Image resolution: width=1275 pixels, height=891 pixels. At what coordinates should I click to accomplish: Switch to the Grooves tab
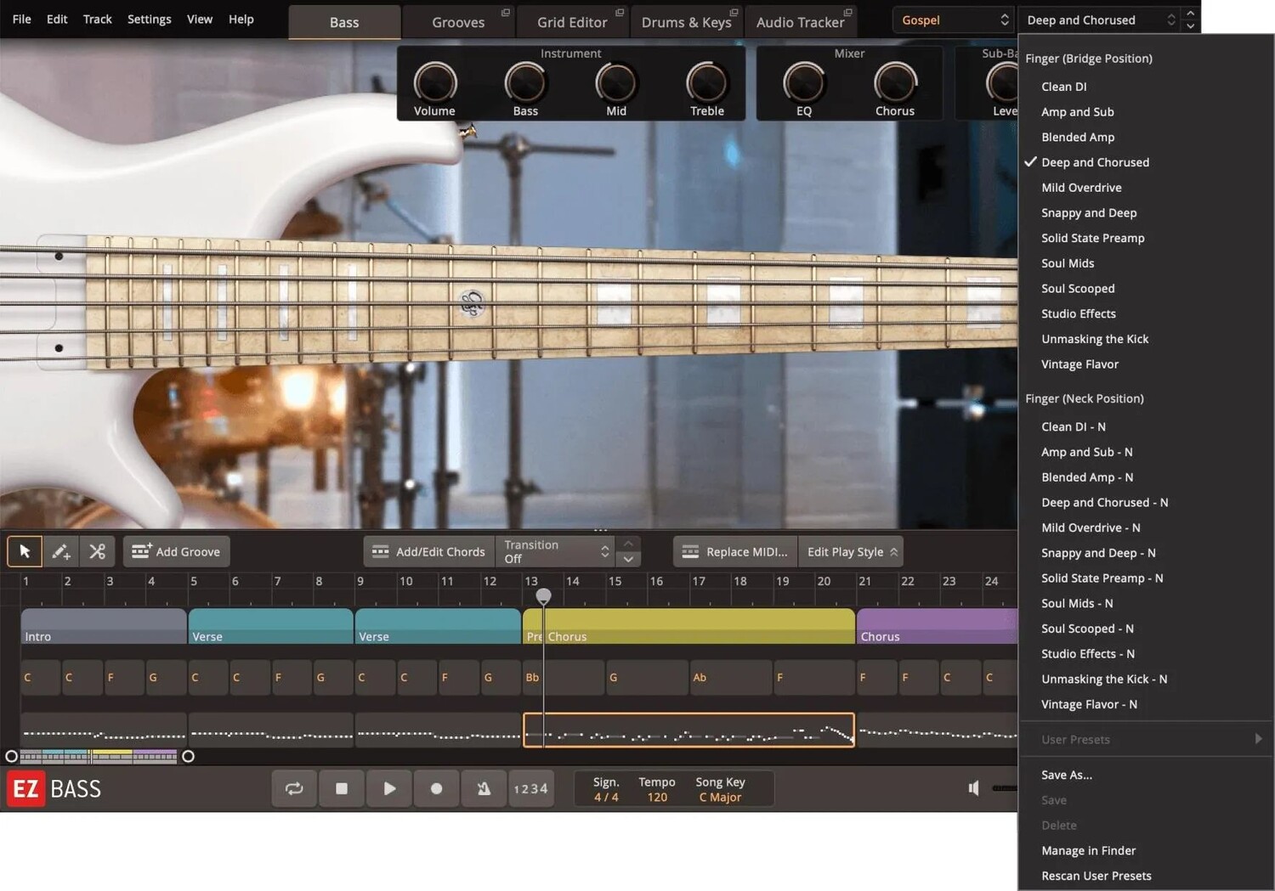[458, 22]
